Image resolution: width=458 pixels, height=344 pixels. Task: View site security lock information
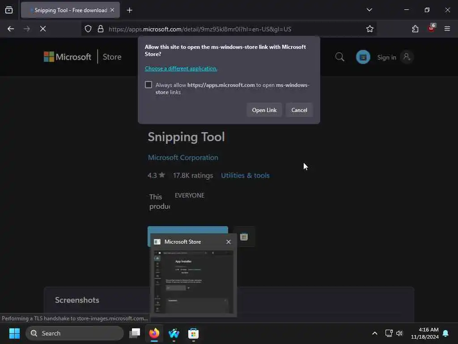click(x=101, y=29)
